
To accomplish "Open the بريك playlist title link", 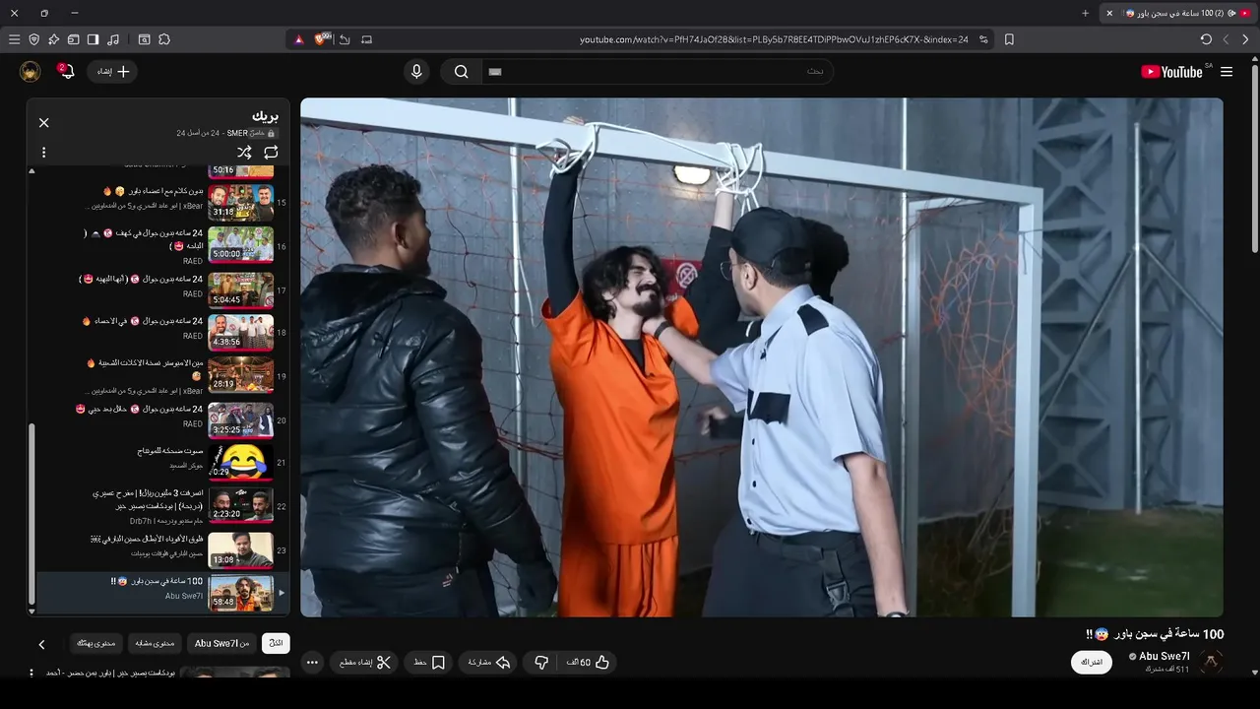I will pos(265,116).
